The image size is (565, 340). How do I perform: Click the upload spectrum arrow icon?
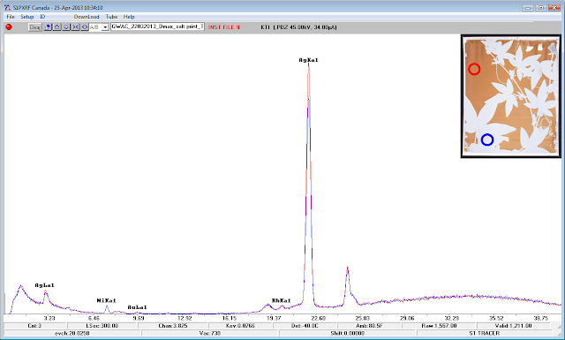(x=48, y=27)
